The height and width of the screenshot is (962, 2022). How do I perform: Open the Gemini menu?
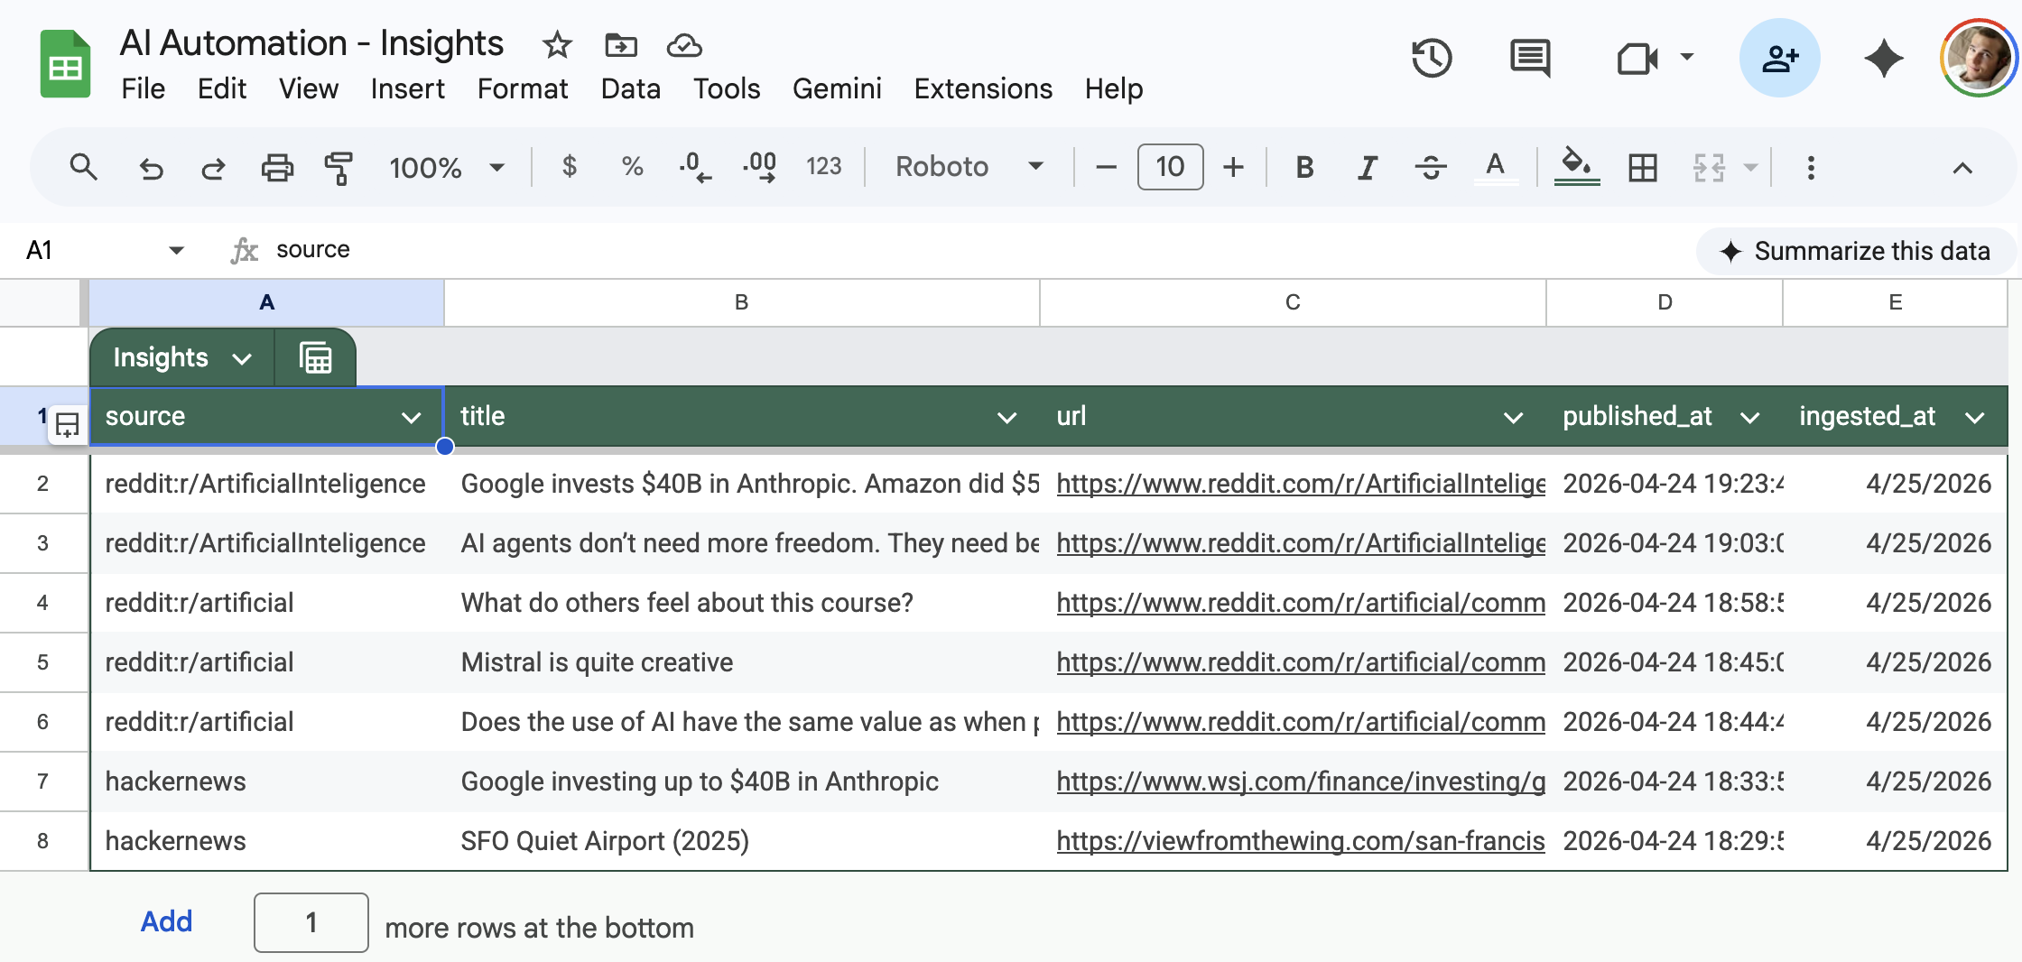coord(837,88)
